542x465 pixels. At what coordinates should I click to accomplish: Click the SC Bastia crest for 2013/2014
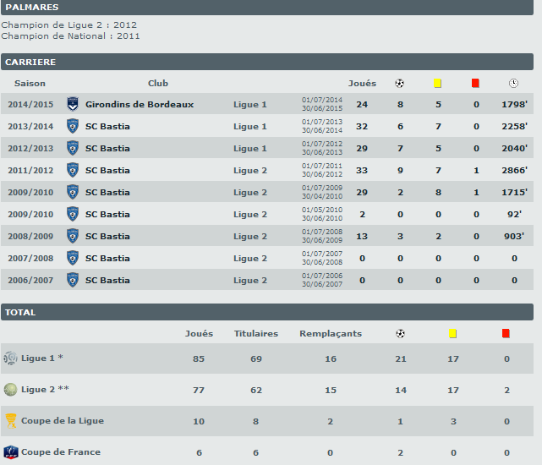coord(73,126)
